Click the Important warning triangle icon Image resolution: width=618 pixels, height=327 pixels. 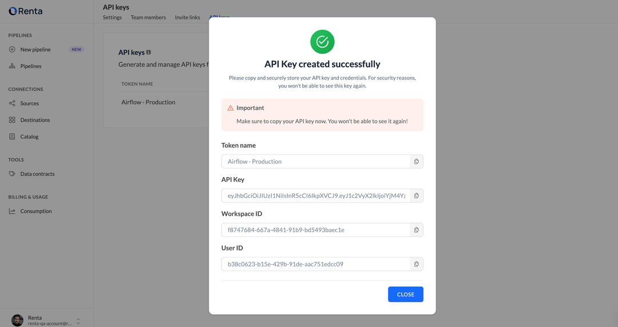pyautogui.click(x=231, y=107)
